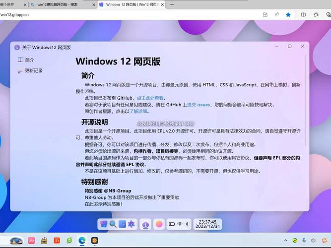Click the About window vertical scrollbar
The width and height of the screenshot is (331, 248).
click(x=306, y=100)
